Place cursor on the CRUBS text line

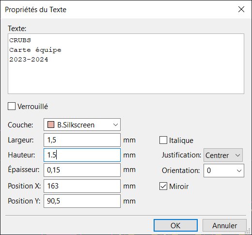click(x=20, y=40)
